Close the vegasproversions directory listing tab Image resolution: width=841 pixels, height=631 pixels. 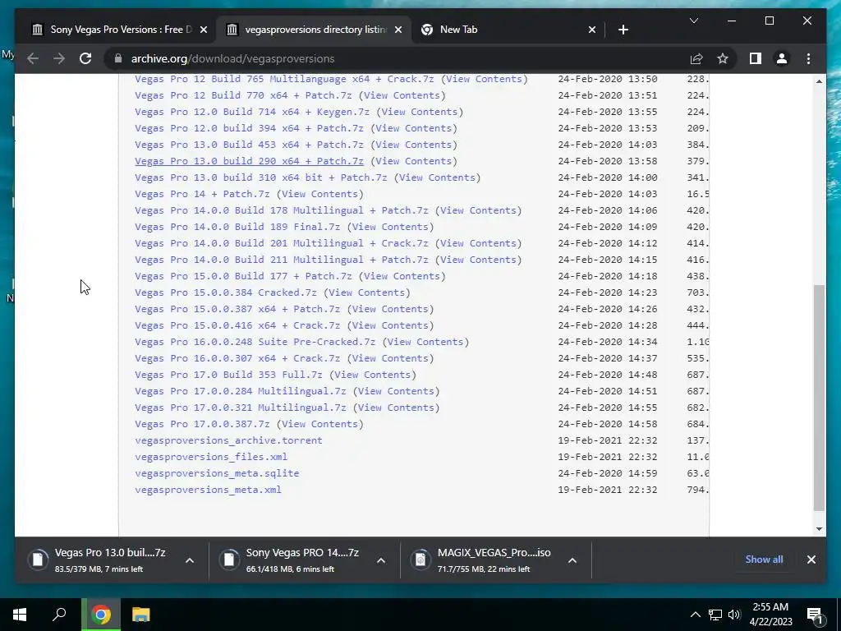[398, 30]
